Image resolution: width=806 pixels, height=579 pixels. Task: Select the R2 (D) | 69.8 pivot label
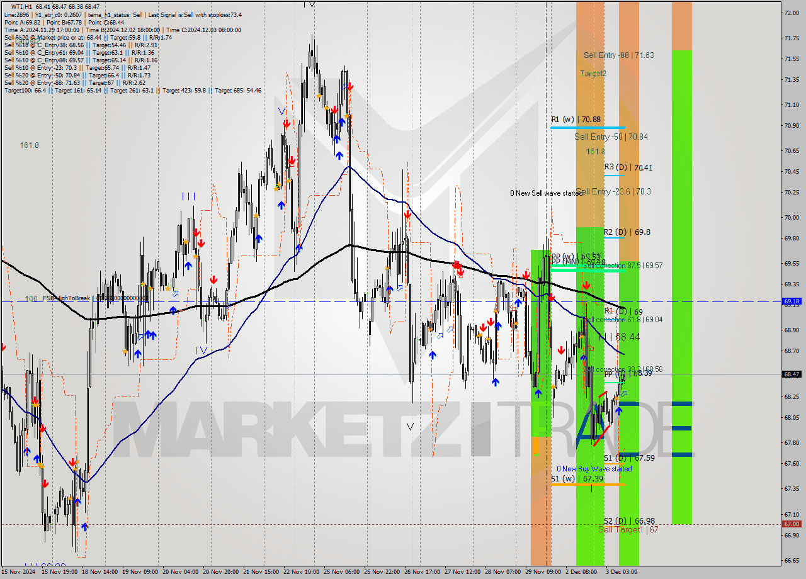pos(627,232)
